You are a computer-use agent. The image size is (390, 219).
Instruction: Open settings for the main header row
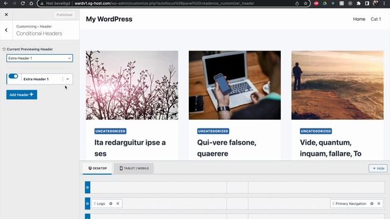tap(88, 204)
